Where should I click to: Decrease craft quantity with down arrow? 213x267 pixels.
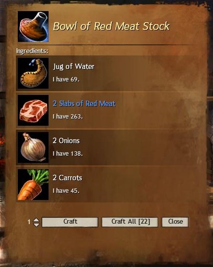[x=36, y=225]
